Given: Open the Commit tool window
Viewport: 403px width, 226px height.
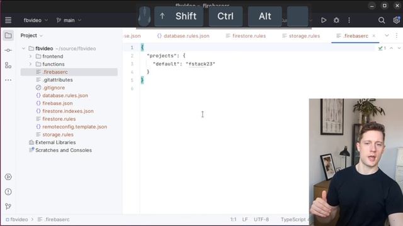Looking at the screenshot, I should click(8, 50).
